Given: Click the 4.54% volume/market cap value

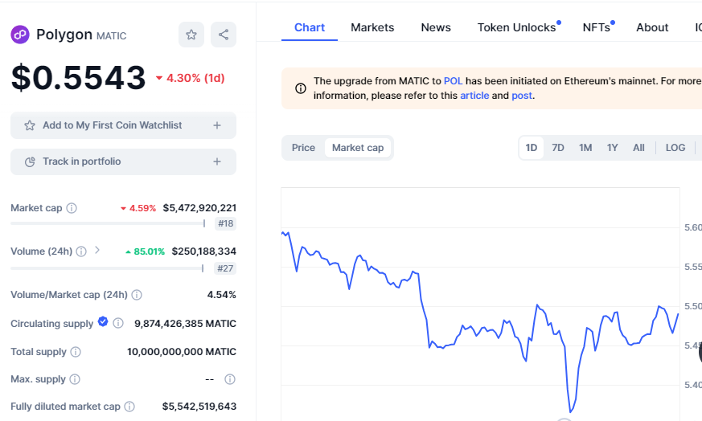Looking at the screenshot, I should pyautogui.click(x=222, y=295).
